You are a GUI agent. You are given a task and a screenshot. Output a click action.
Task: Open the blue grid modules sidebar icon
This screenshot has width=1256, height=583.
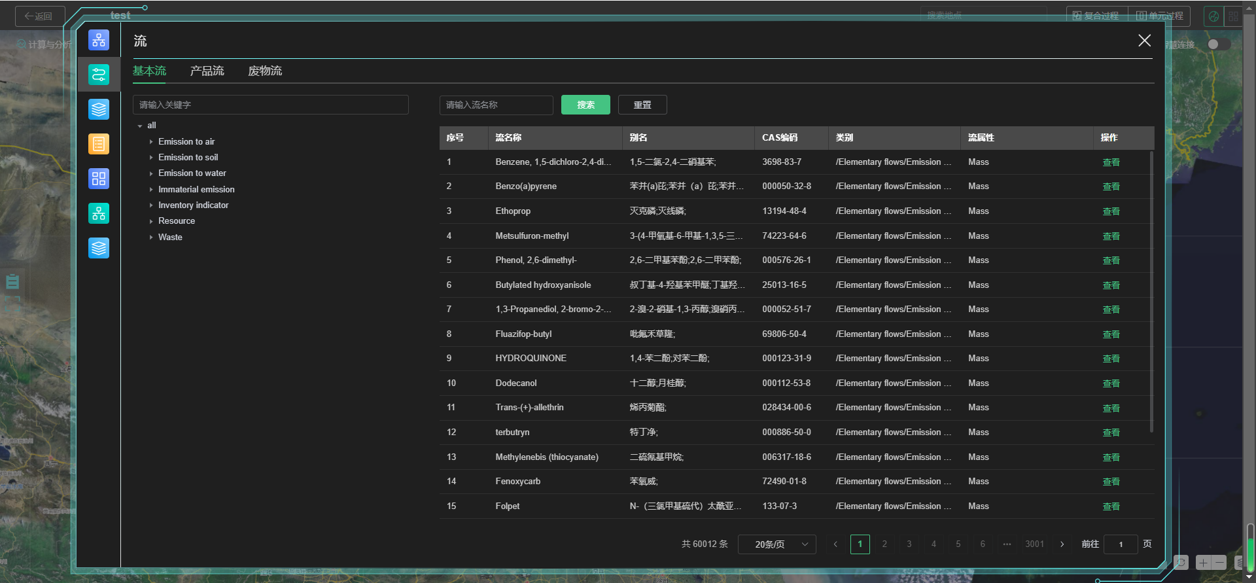(99, 179)
